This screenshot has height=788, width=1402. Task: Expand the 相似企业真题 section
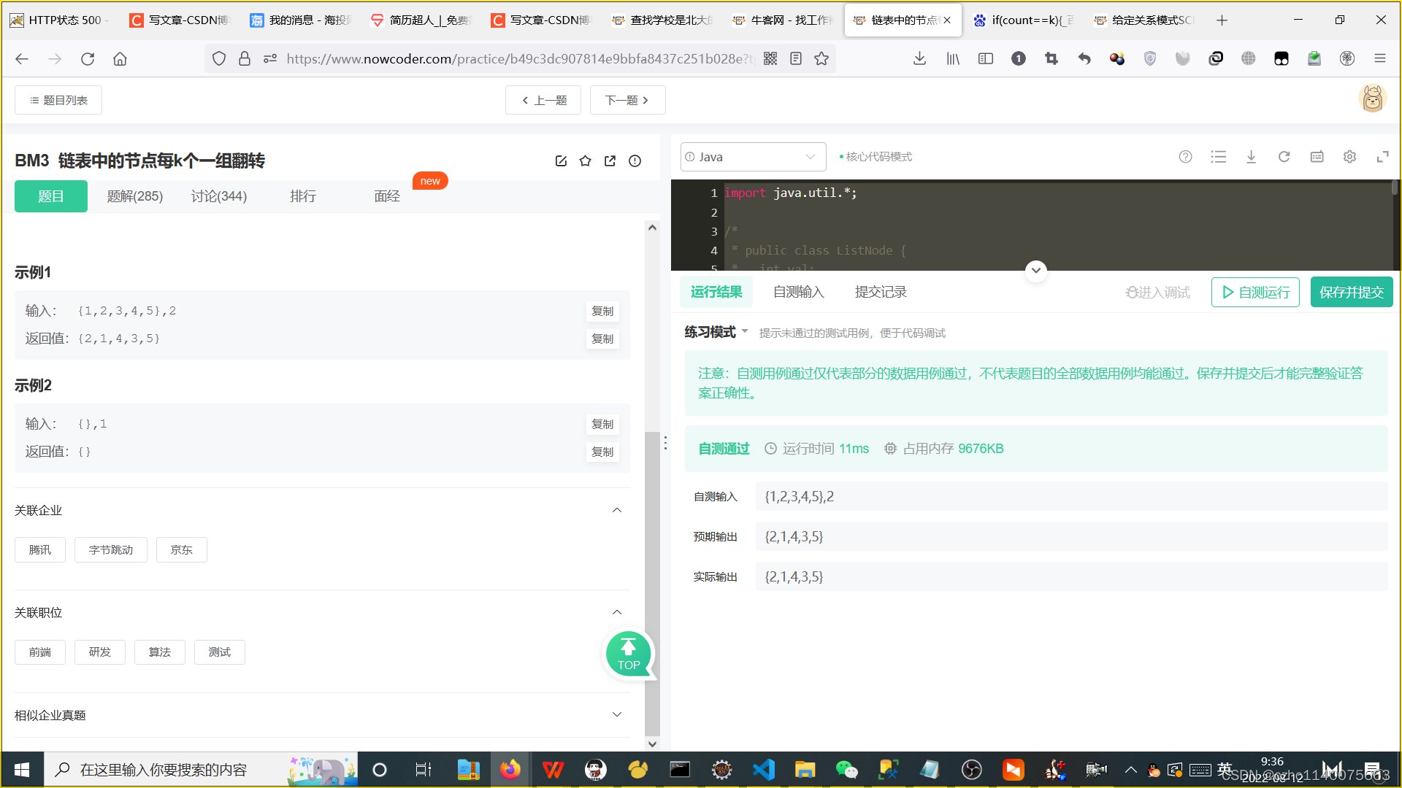[x=617, y=715]
